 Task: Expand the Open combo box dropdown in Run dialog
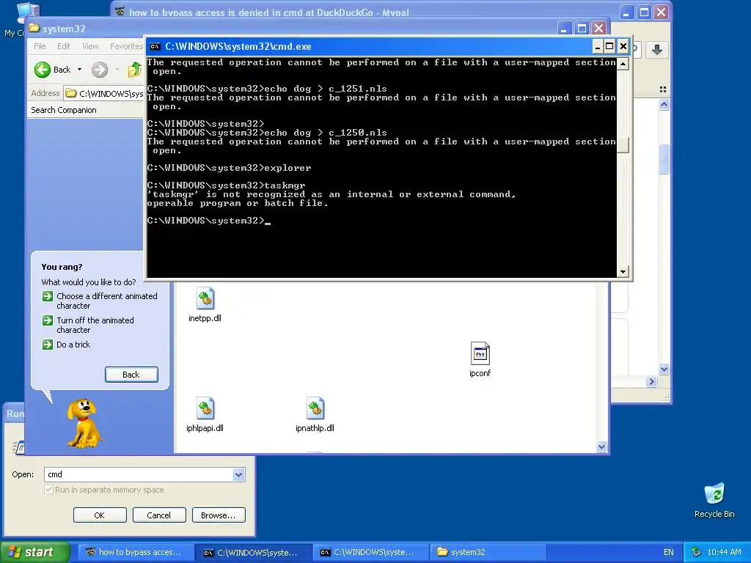click(238, 474)
